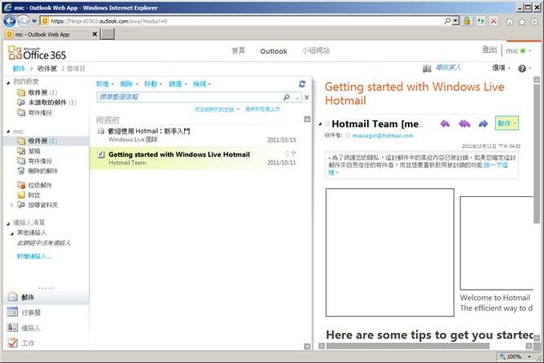Open the 動作 actions dropdown
Screen dimensions: 544x363
[507, 124]
